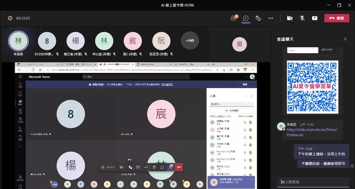Screen dimensions: 355x189
Task: Toggle people panel button in shared meeting toolbar
Action: point(170,167)
